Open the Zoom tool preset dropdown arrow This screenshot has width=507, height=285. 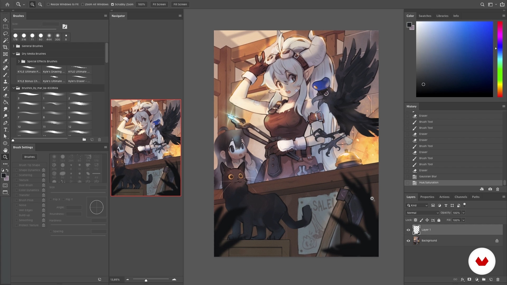24,4
